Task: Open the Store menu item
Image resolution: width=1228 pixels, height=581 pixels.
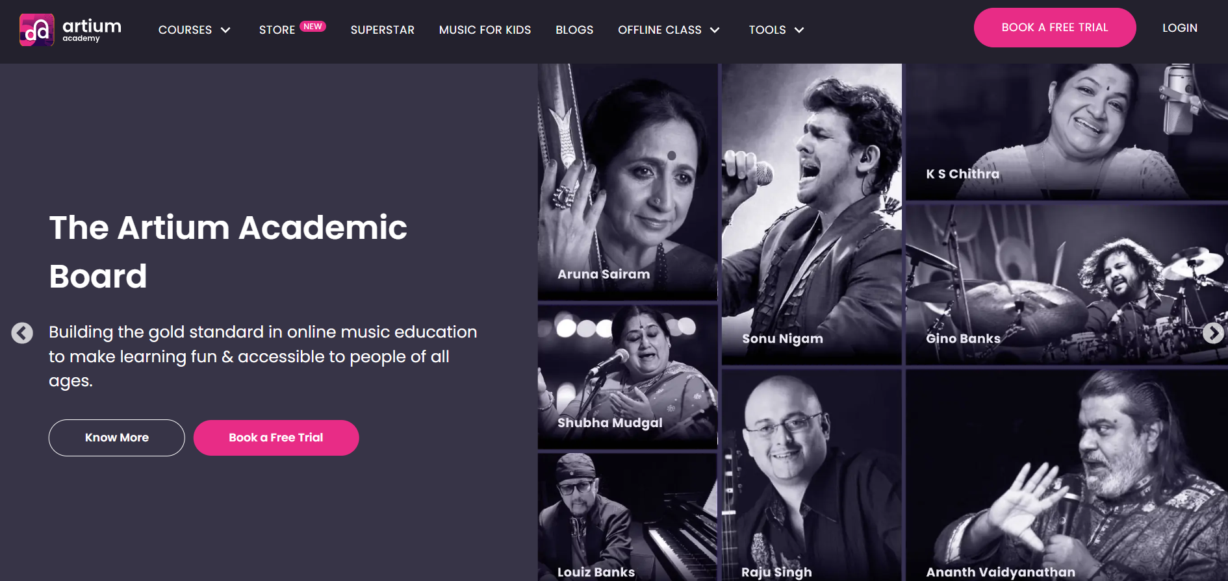Action: [x=277, y=30]
